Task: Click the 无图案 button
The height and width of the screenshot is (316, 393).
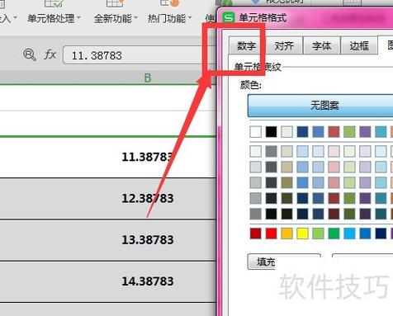Action: click(320, 106)
